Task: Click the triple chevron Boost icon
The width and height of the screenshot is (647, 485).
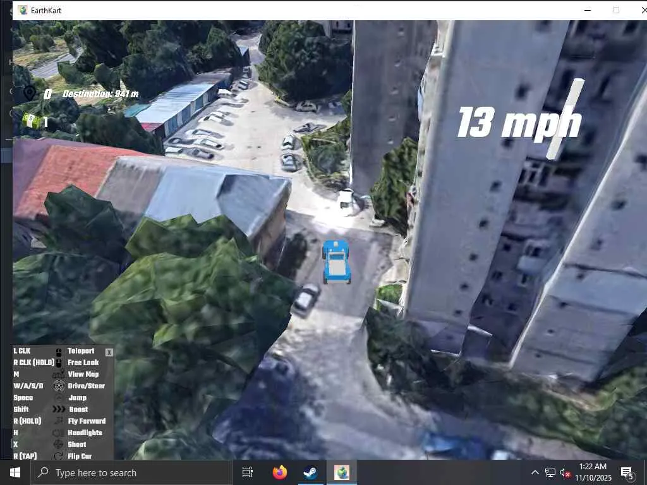Action: (x=59, y=409)
